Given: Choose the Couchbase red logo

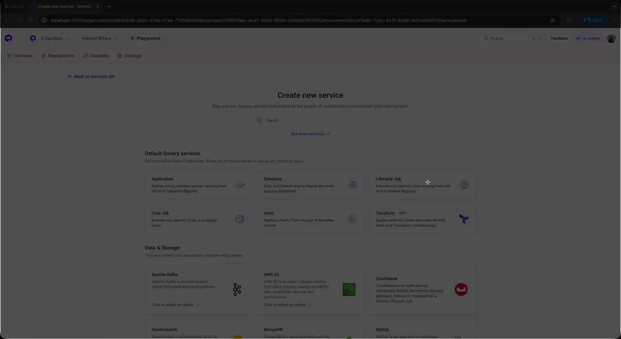Looking at the screenshot, I should (461, 290).
